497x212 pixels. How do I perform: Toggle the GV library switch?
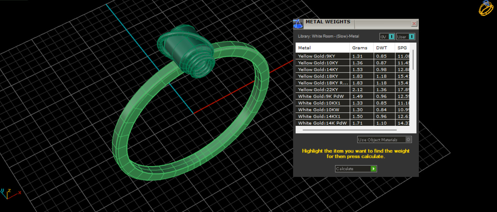click(391, 37)
